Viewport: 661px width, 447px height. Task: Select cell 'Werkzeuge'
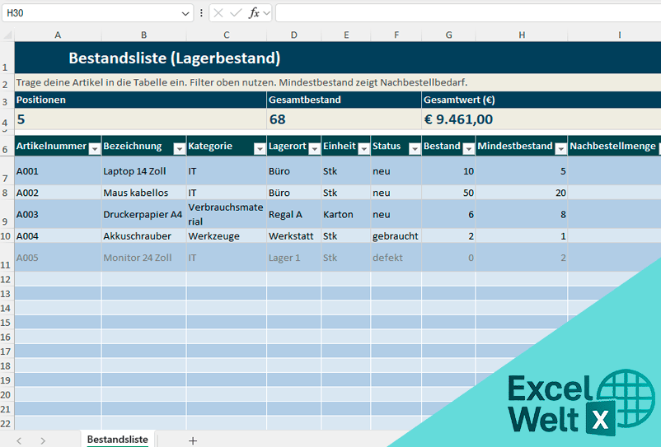[x=227, y=235]
